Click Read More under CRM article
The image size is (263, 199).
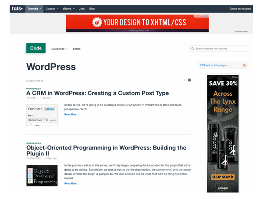pyautogui.click(x=71, y=114)
